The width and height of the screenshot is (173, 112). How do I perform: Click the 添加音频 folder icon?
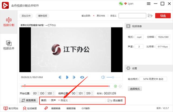click(x=110, y=100)
